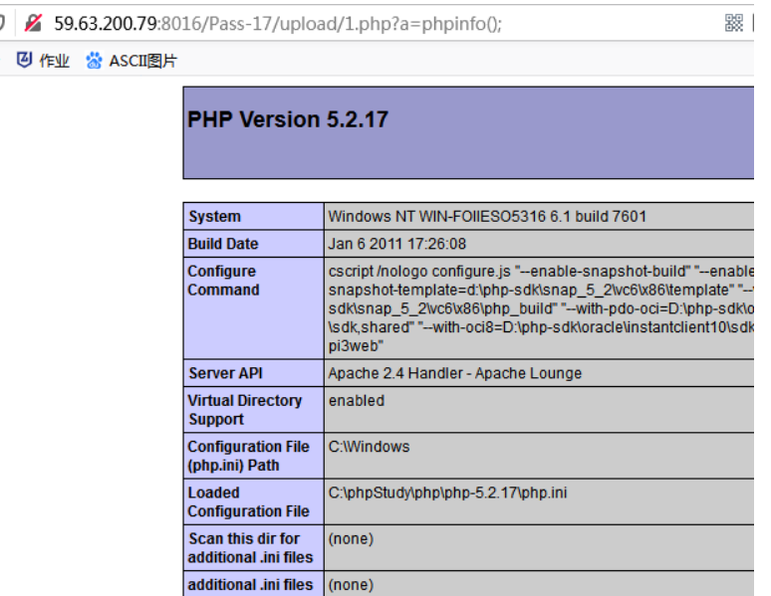Click (none) value in Scan this dir row
Image resolution: width=771 pixels, height=596 pixels.
point(351,539)
